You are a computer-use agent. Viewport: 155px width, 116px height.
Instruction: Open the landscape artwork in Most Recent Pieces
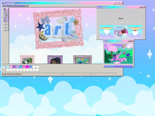click(119, 54)
